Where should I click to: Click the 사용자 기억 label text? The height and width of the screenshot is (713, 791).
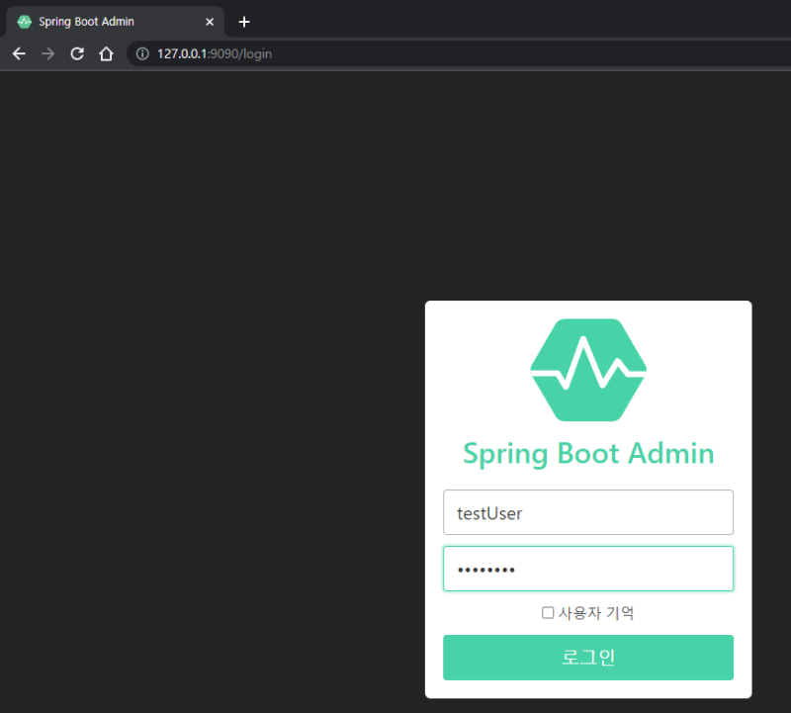tap(596, 613)
